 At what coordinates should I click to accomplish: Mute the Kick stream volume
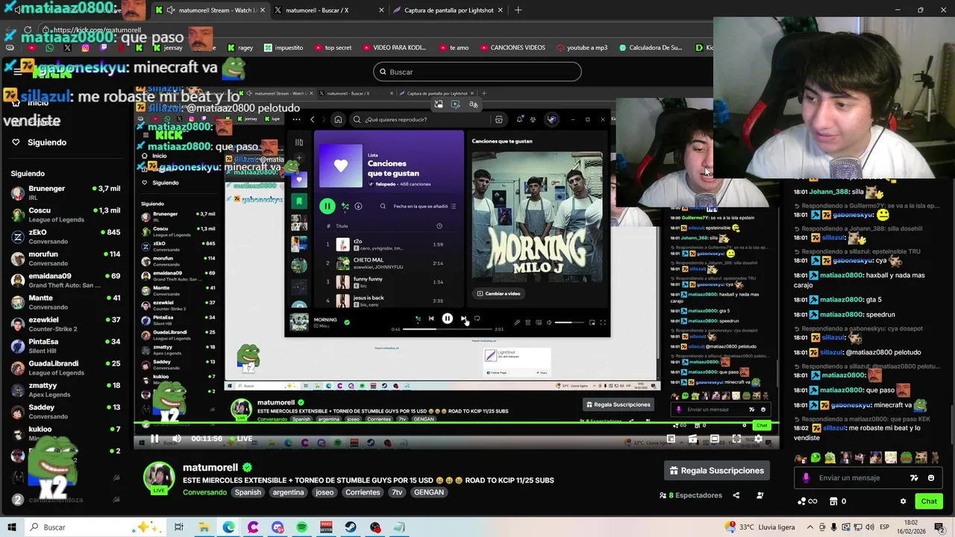tap(176, 439)
